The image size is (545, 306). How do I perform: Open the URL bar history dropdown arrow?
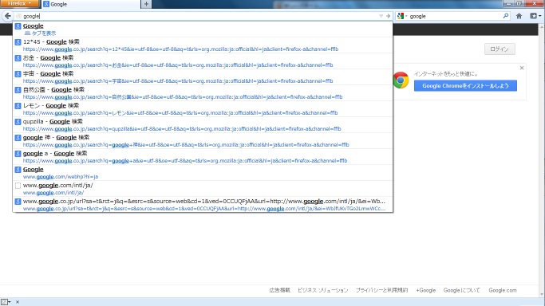381,16
